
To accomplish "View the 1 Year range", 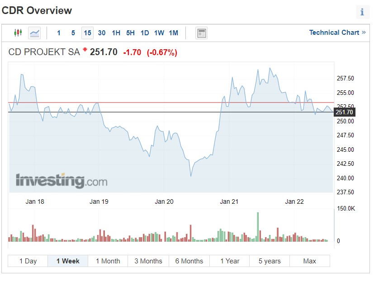I will pos(230,261).
